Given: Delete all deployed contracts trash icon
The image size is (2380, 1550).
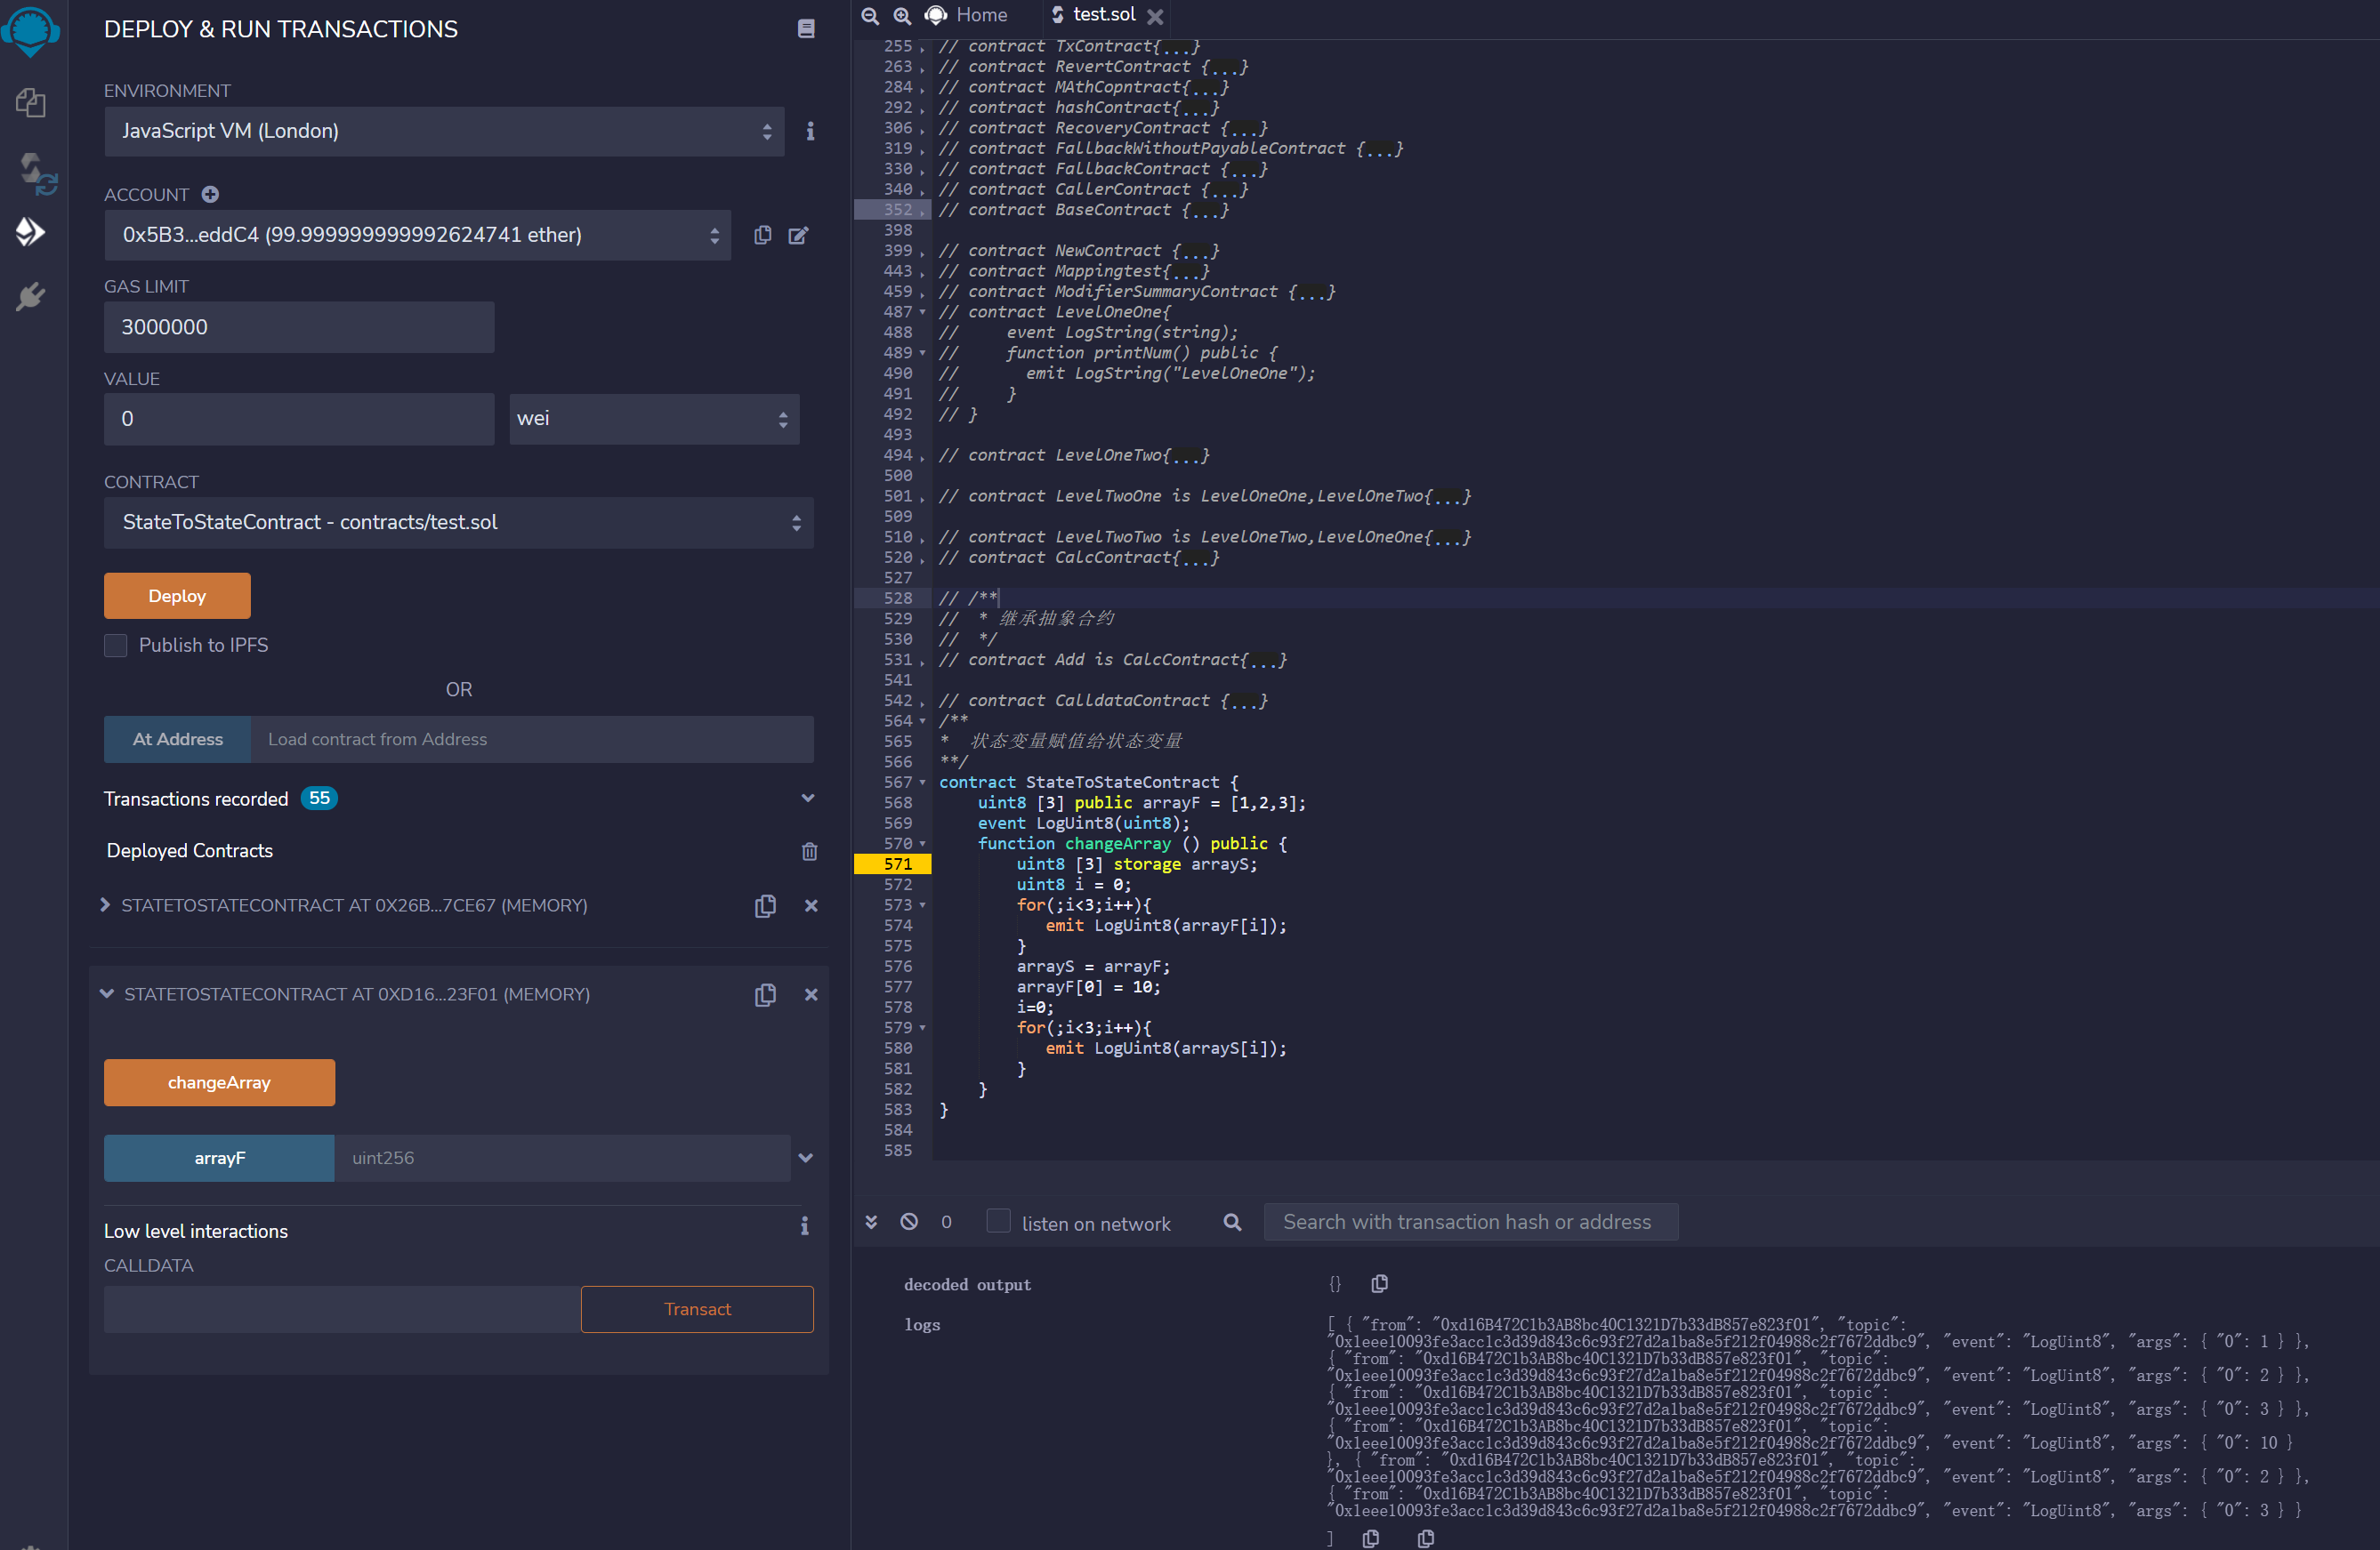Looking at the screenshot, I should click(x=809, y=851).
